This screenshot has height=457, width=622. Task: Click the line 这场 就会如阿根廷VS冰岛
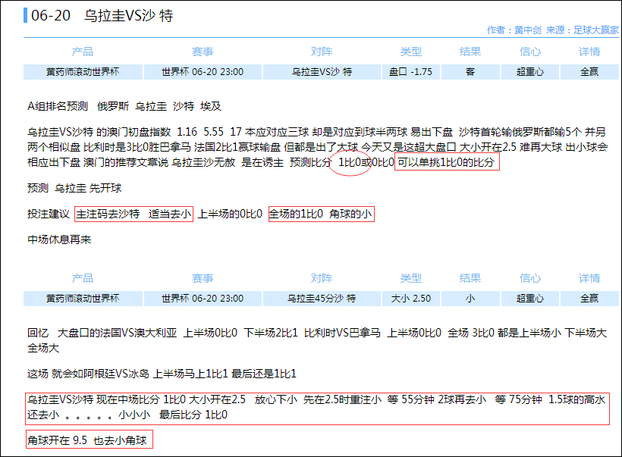coord(162,374)
